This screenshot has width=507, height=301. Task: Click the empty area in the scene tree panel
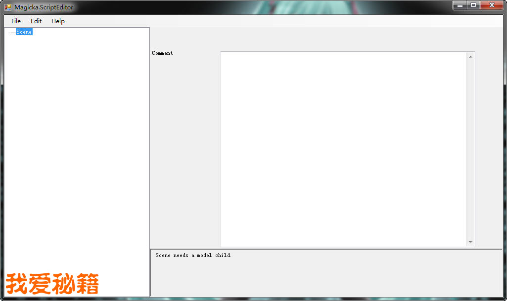(x=77, y=148)
